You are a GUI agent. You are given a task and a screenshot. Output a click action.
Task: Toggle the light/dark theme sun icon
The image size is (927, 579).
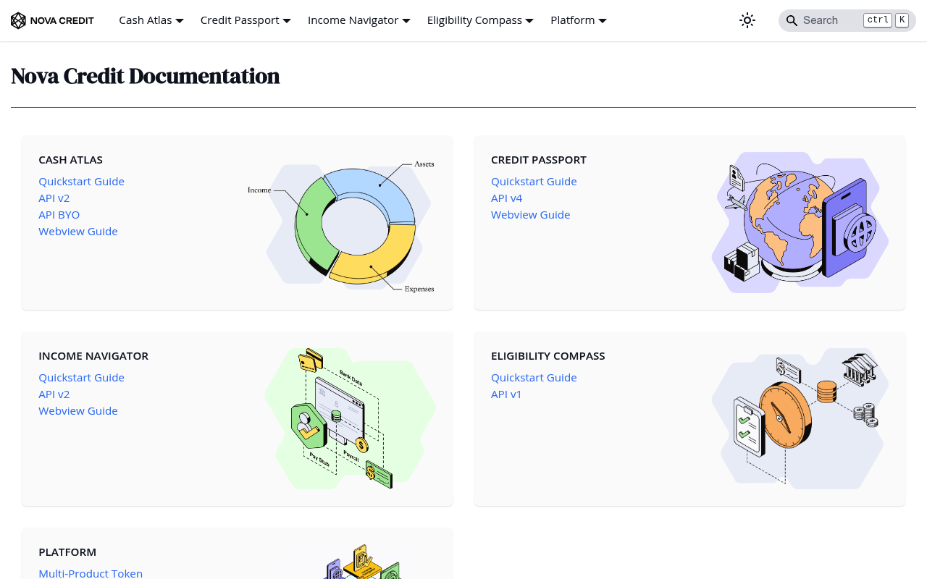747,20
